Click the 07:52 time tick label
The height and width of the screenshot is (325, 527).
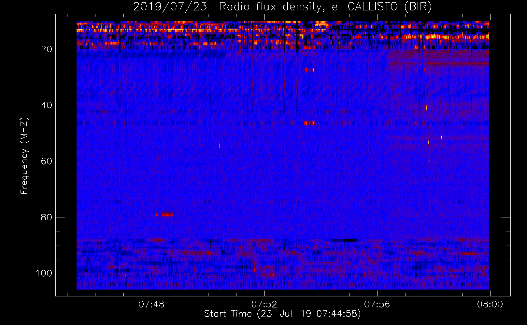(x=264, y=305)
